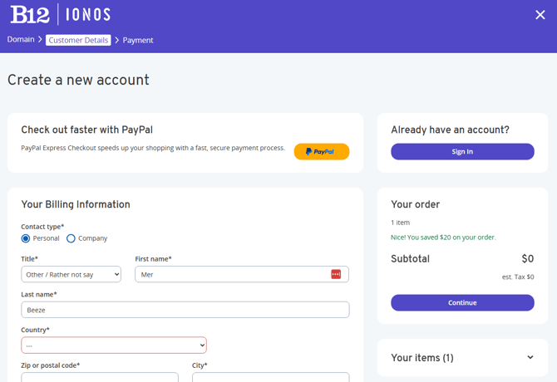This screenshot has width=557, height=382.
Task: Click the Continue button
Action: (x=462, y=302)
